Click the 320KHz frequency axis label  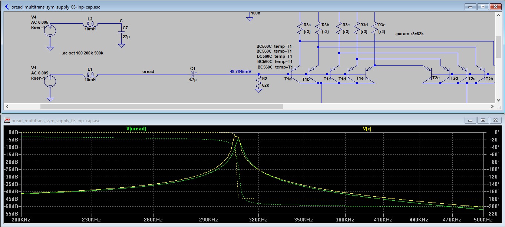[258, 220]
